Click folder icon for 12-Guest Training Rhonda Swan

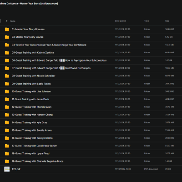tap(7, 107)
